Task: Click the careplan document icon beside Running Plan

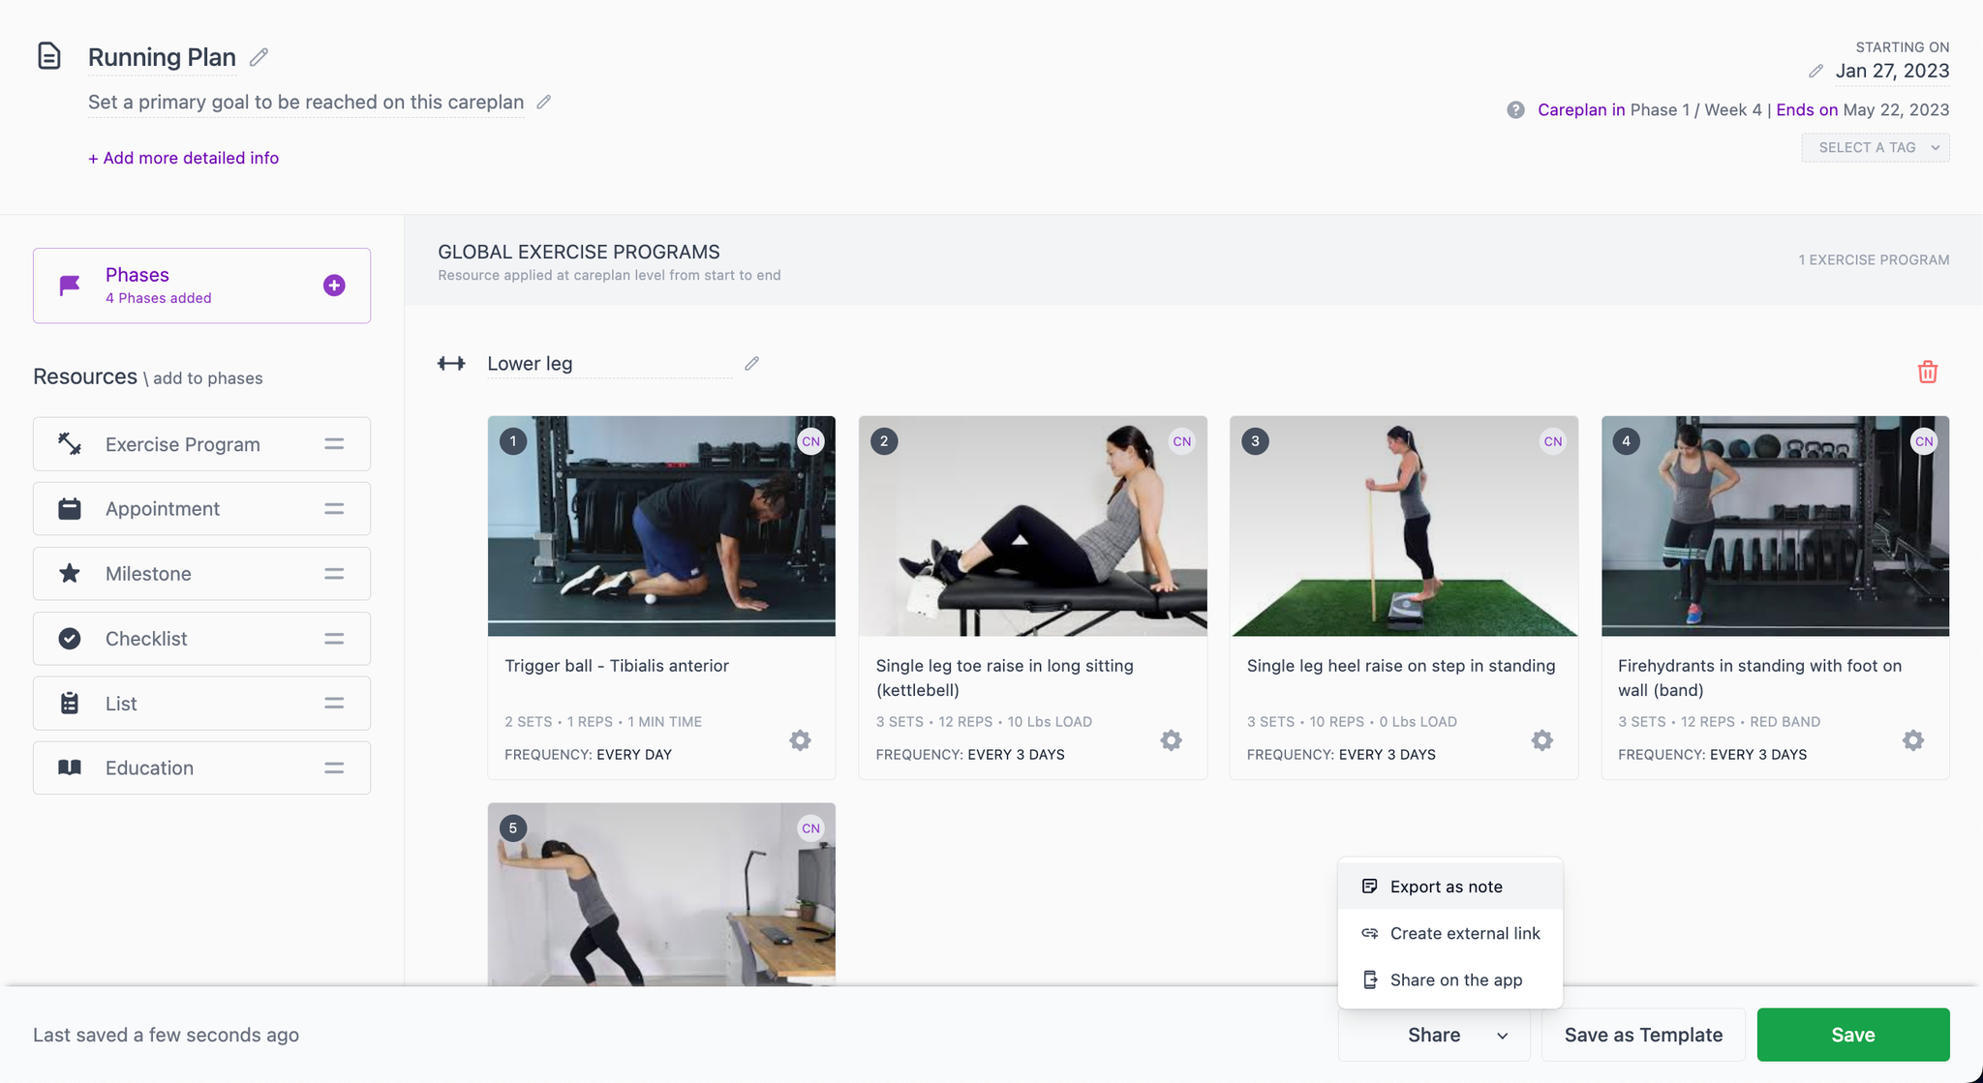Action: [49, 56]
